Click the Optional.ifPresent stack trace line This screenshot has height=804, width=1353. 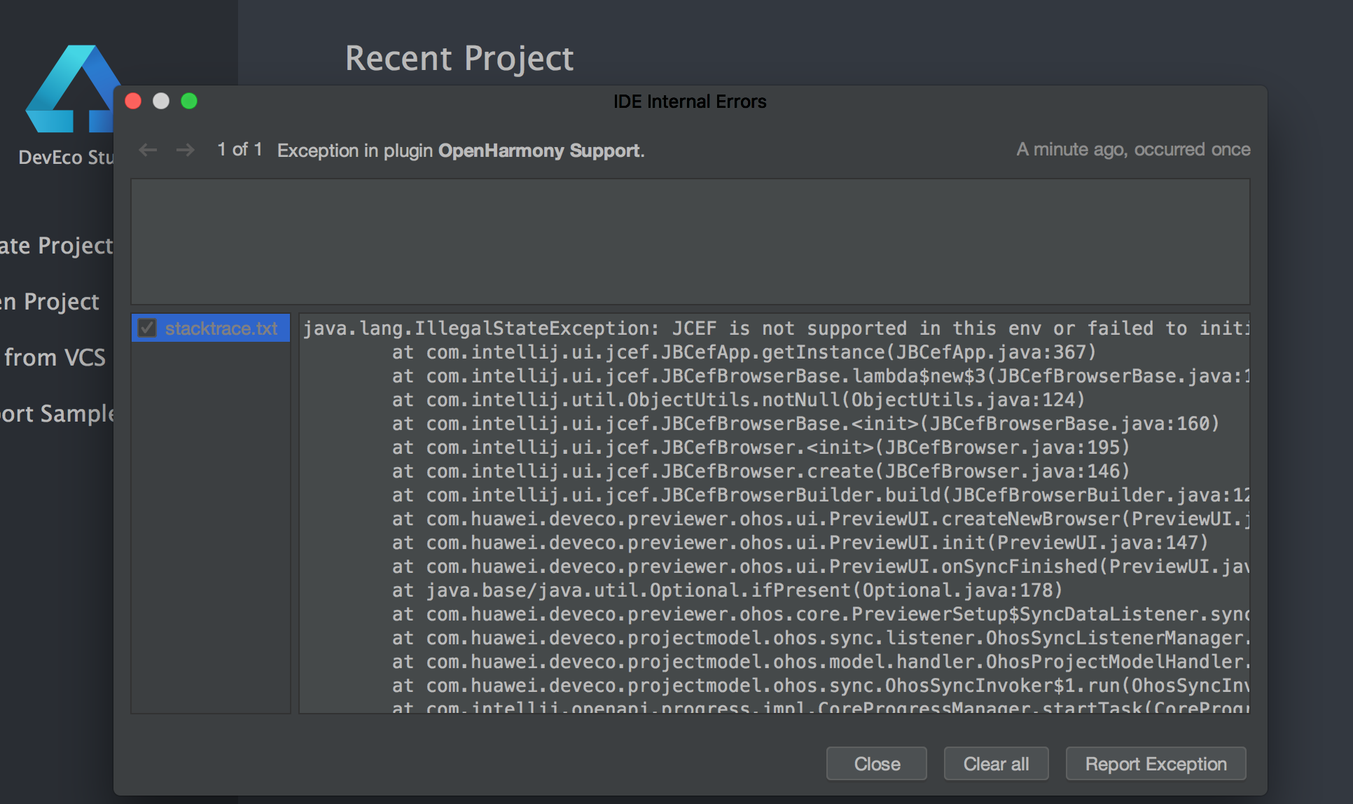tap(727, 590)
